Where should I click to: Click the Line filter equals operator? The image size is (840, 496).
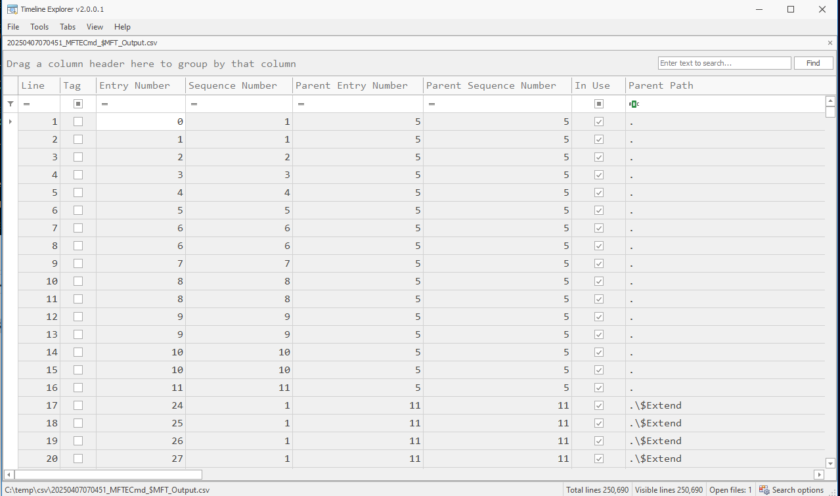(x=26, y=104)
